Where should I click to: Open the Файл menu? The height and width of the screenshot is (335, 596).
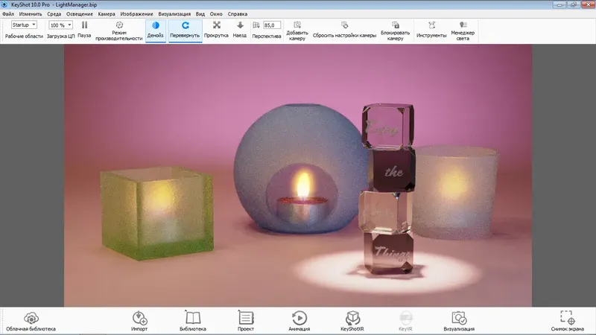tap(8, 14)
